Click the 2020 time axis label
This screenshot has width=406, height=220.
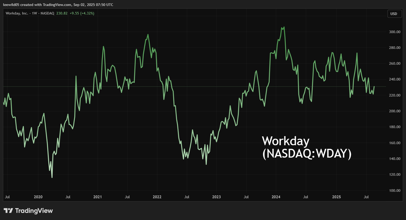(38, 197)
